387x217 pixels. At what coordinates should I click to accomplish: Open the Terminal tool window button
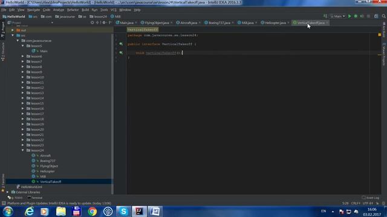pyautogui.click(x=35, y=198)
